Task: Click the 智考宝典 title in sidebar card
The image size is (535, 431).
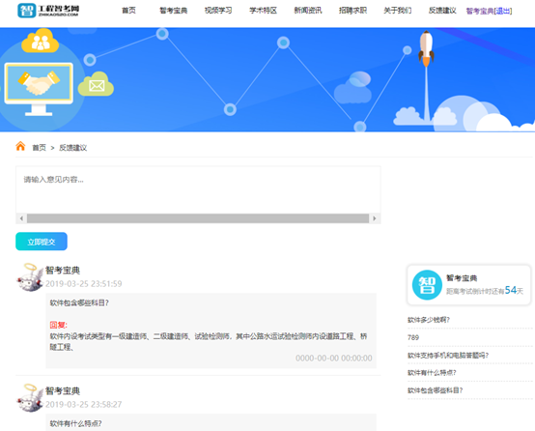Action: pos(462,278)
